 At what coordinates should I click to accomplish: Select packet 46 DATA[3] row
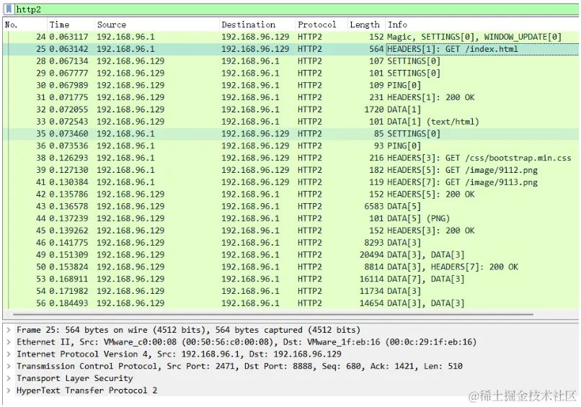click(x=290, y=243)
